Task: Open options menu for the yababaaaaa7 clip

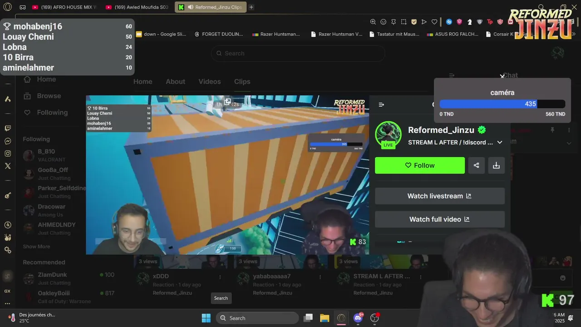Action: 321,277
